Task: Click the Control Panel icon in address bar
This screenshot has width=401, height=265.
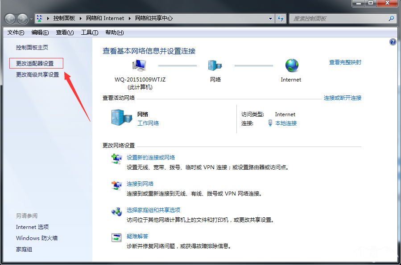Action: (x=39, y=18)
